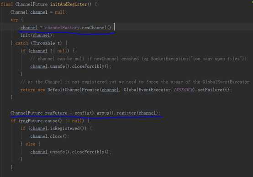Viewport: 253px width, 177px height.
Task: Click the italic INSTANCE constant
Action: 183,90
